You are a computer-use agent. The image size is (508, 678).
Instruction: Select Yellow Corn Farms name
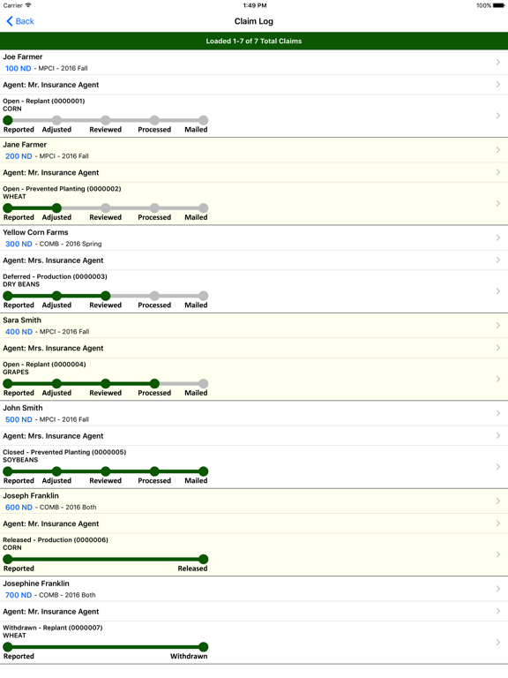tap(35, 232)
